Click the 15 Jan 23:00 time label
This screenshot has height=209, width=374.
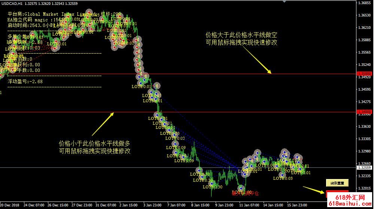click(297, 205)
